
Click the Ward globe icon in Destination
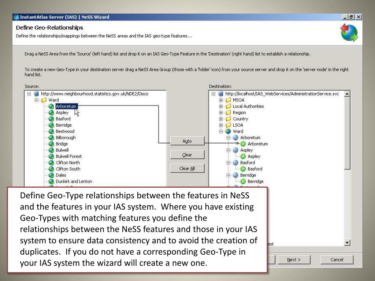pyautogui.click(x=229, y=131)
